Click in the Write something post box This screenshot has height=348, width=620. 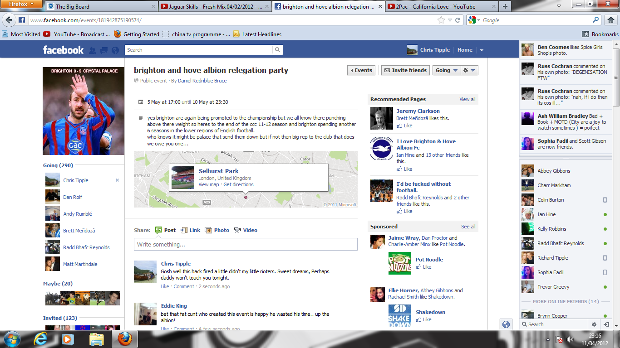tap(246, 244)
